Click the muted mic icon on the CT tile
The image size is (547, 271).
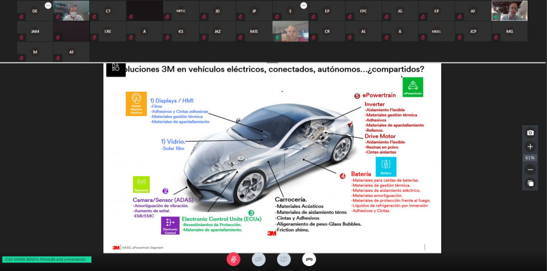[94, 17]
